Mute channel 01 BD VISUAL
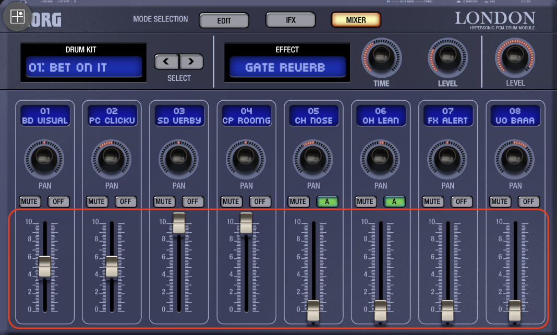This screenshot has height=335, width=557. click(x=30, y=201)
